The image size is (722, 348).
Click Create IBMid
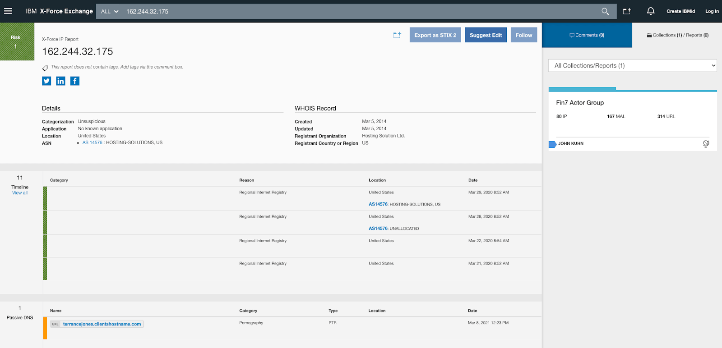[x=680, y=11]
